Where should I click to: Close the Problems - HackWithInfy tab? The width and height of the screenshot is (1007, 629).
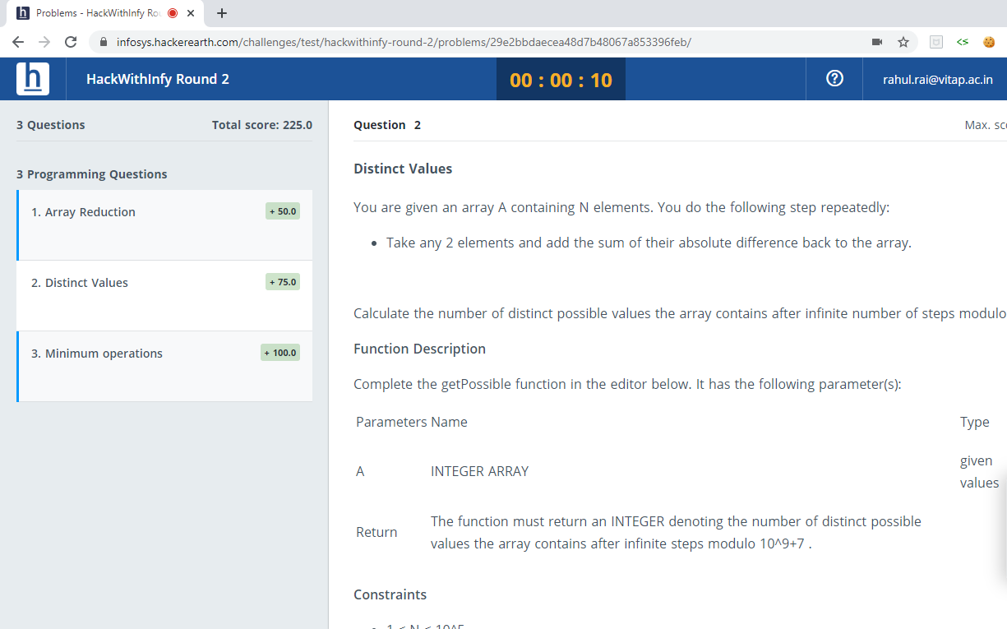click(191, 13)
